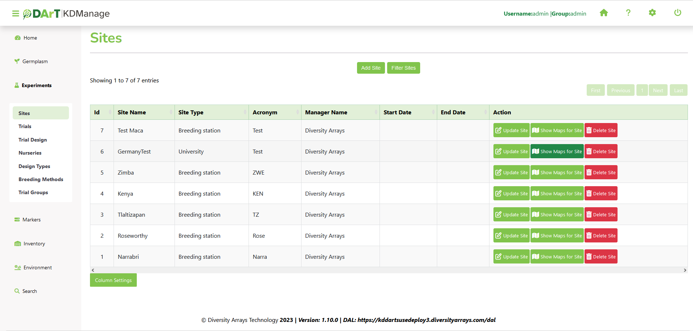Open help question mark icon
This screenshot has height=331, width=693.
628,13
